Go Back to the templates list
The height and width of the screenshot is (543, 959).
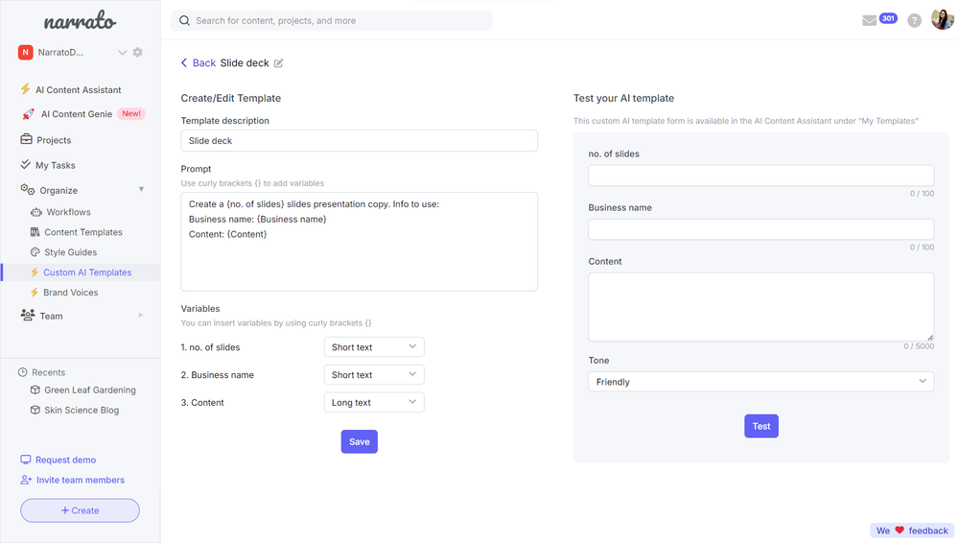(199, 63)
